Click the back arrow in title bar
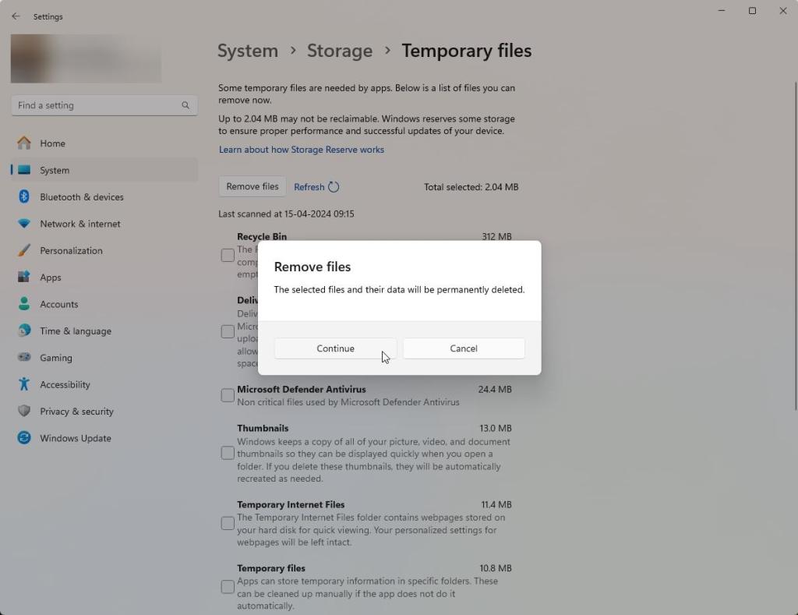The image size is (798, 615). click(x=16, y=16)
